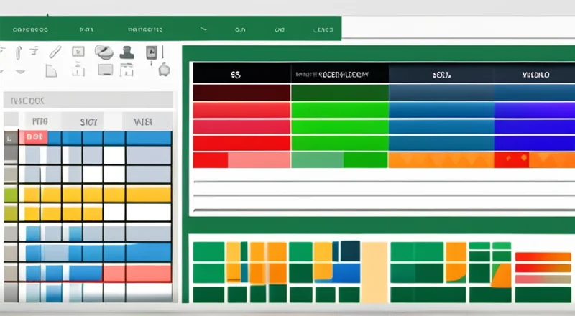Select the framed picture icon in toolbar
Screen dimensions: 575x316
[x=78, y=52]
